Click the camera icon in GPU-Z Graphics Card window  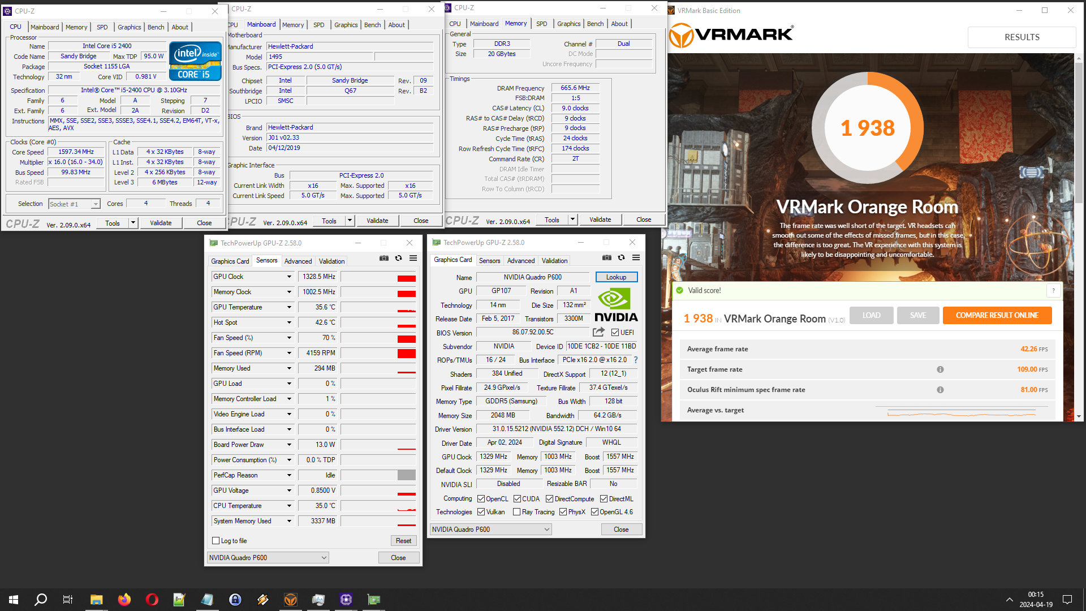tap(607, 258)
